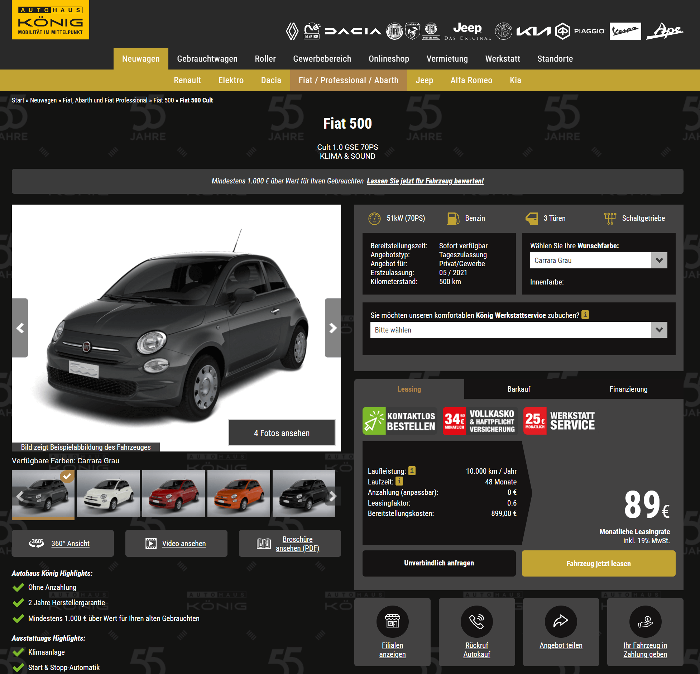Click Fahrzeug jetzt leasen button
The image size is (700, 674).
pos(599,563)
